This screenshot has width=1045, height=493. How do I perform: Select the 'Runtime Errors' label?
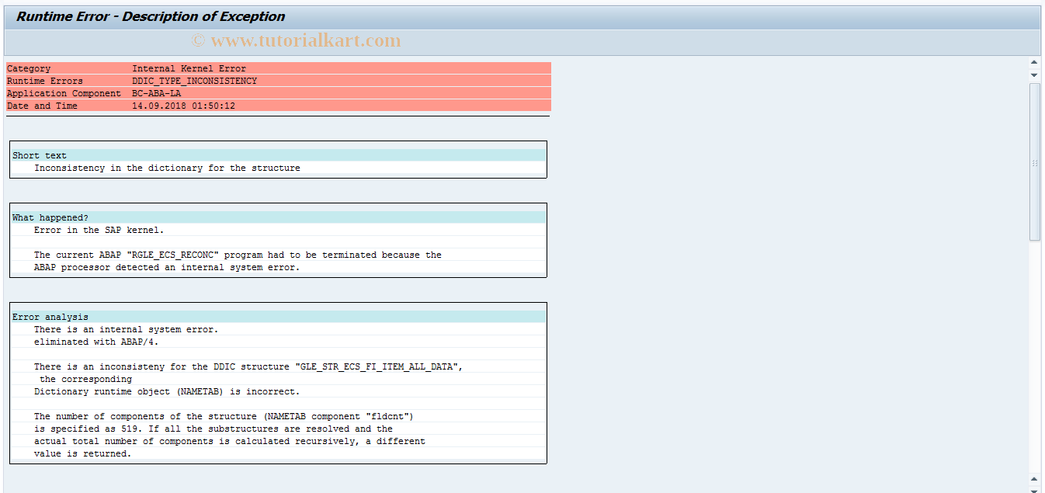pyautogui.click(x=45, y=81)
